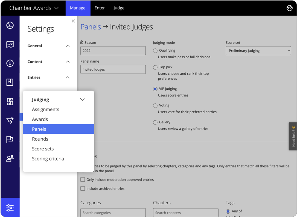Open the info circle icon in sidebar
Screen dimensions: 297x218
coord(10,63)
